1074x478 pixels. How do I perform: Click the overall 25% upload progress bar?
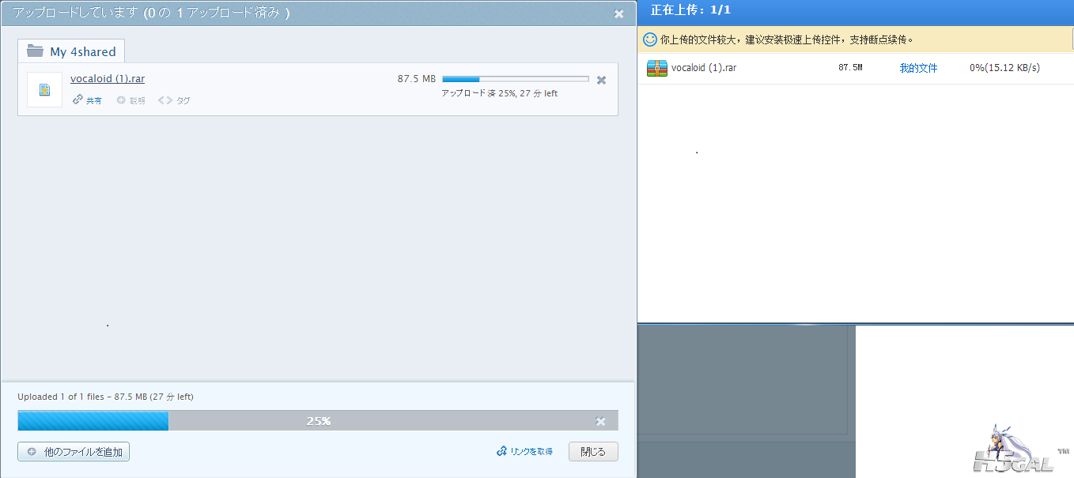pyautogui.click(x=318, y=421)
